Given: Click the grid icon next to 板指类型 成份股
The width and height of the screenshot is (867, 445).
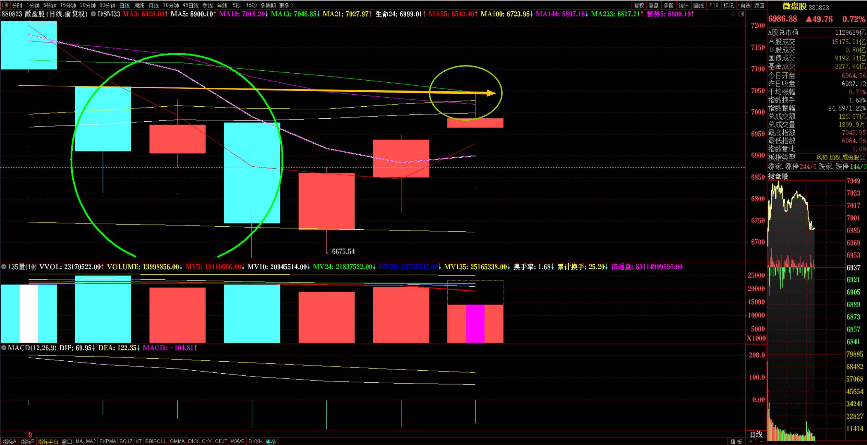Looking at the screenshot, I should [863, 157].
